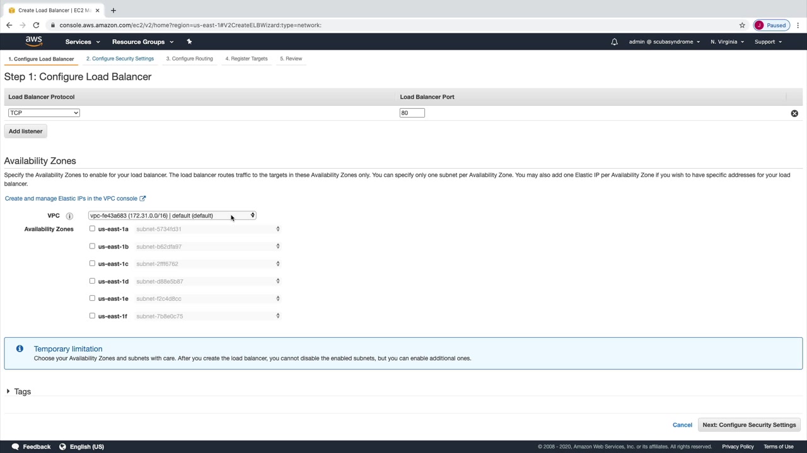This screenshot has height=453, width=807.
Task: Open the Load Balancer Protocol TCP dropdown
Action: 44,113
